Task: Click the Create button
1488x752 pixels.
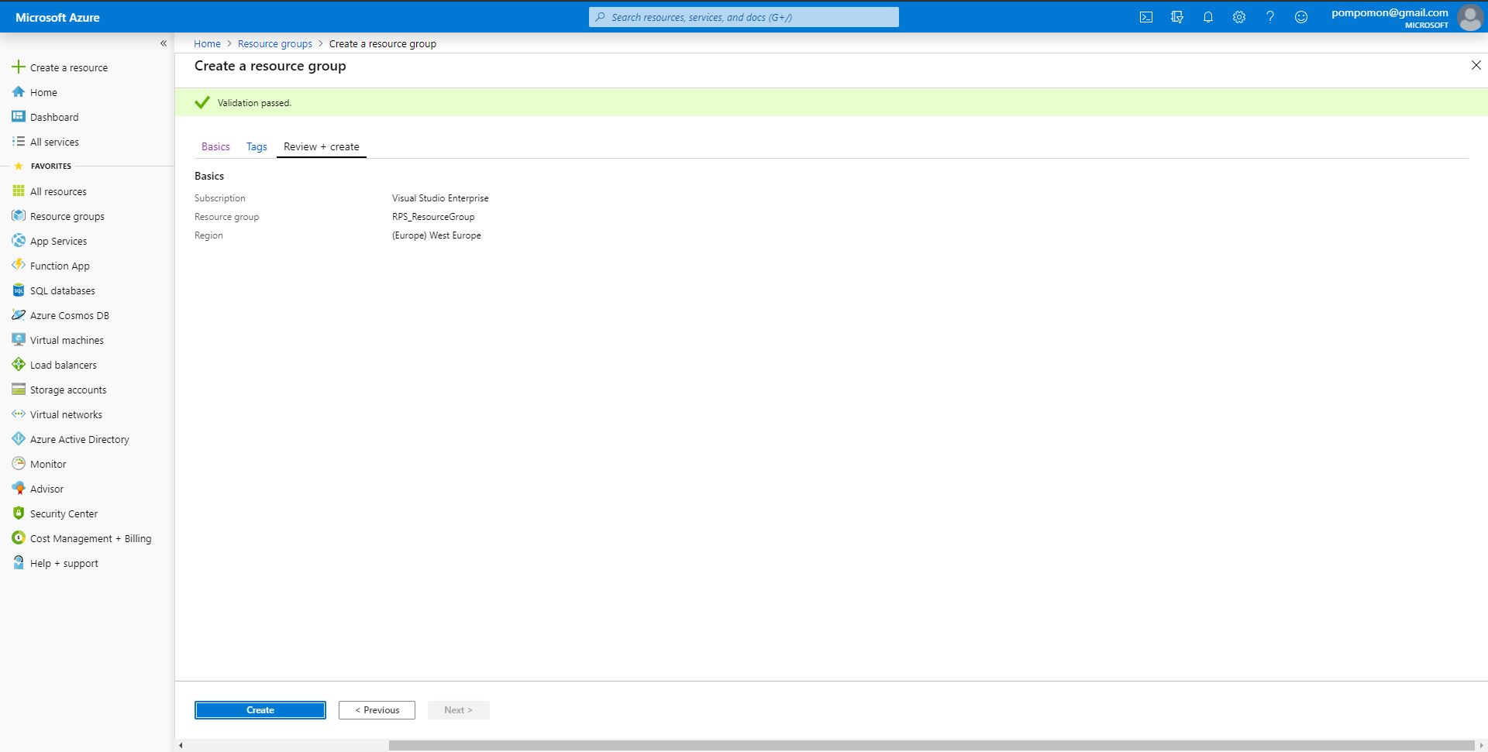Action: (260, 710)
